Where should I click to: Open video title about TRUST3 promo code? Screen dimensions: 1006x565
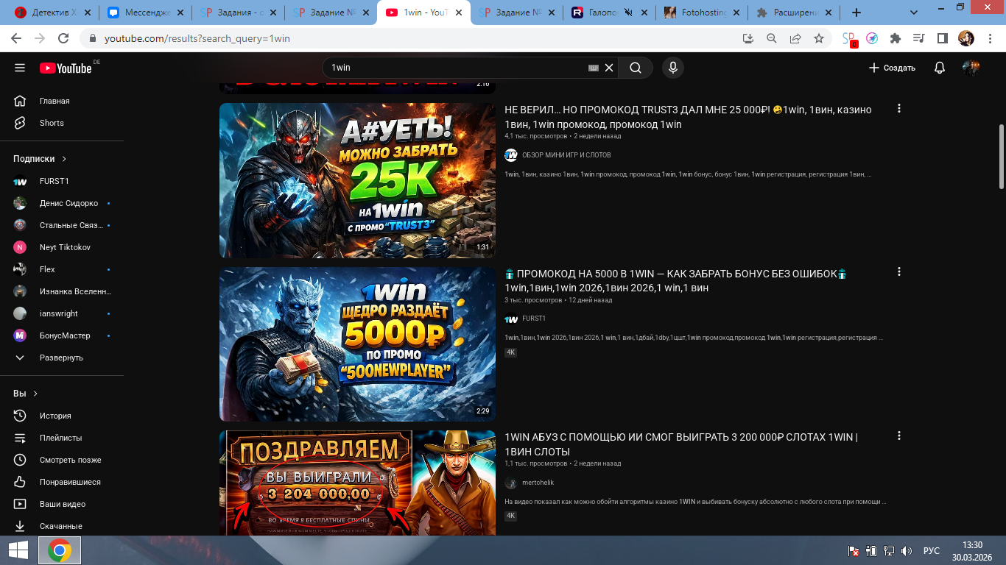688,117
